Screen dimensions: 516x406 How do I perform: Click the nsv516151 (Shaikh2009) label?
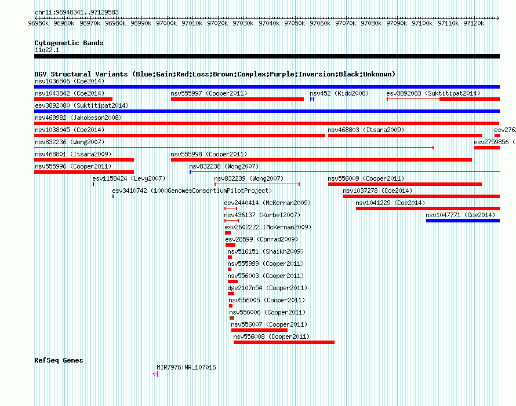[266, 251]
